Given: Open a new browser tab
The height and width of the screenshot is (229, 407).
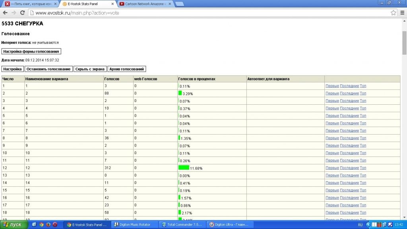Looking at the screenshot, I should [x=179, y=4].
